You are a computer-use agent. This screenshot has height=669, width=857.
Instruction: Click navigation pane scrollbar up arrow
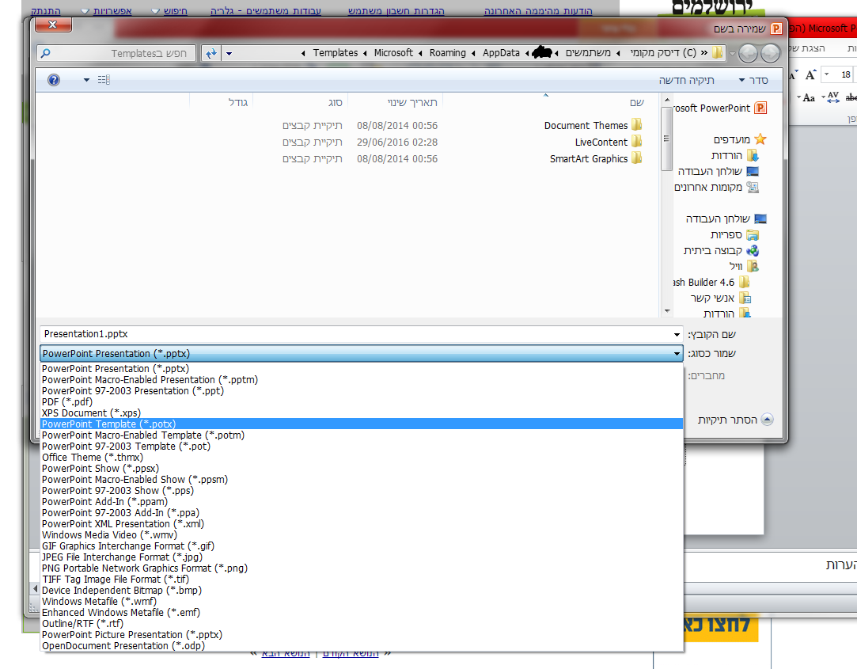click(667, 100)
